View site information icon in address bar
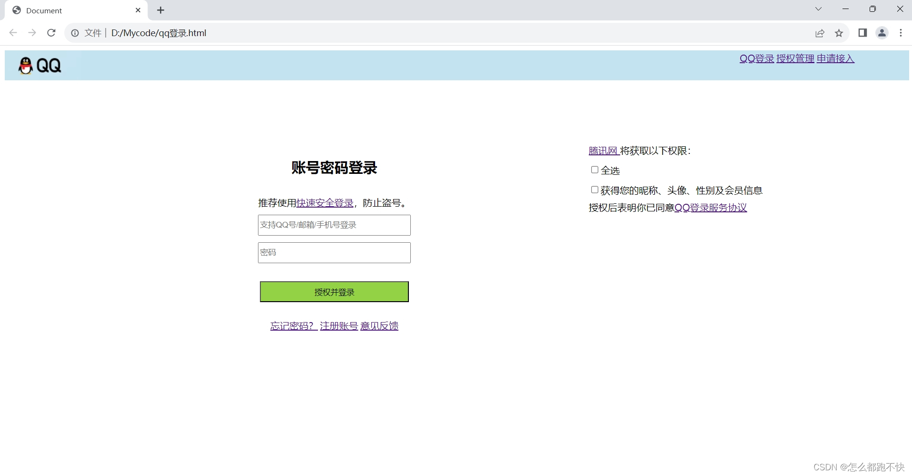The image size is (912, 476). point(75,33)
